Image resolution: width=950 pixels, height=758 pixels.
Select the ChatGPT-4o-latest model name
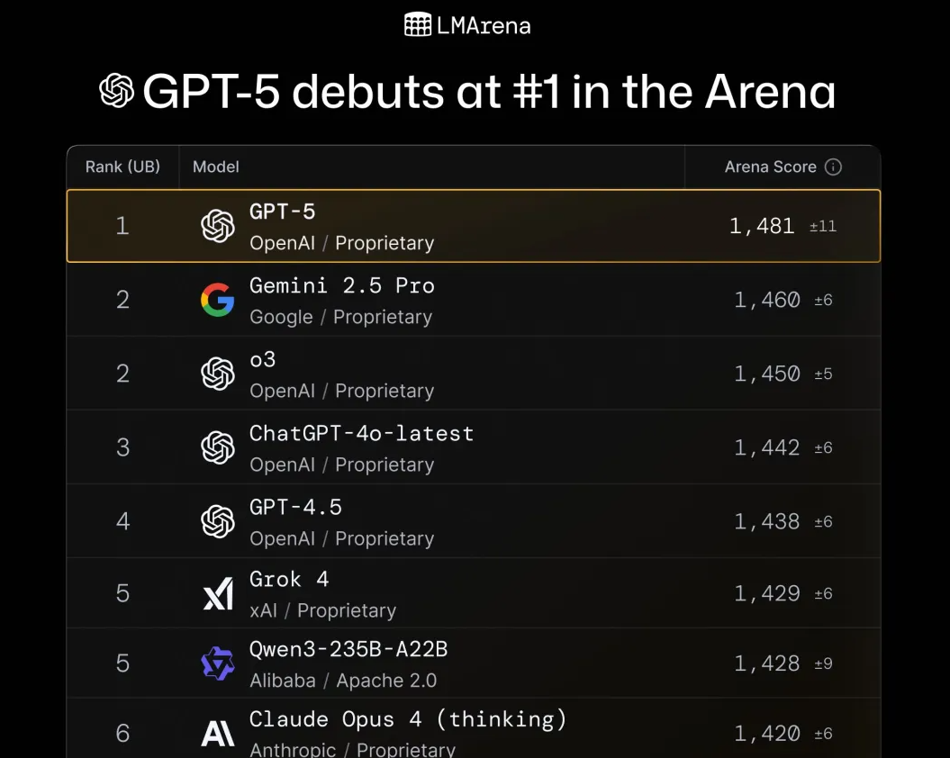click(362, 433)
